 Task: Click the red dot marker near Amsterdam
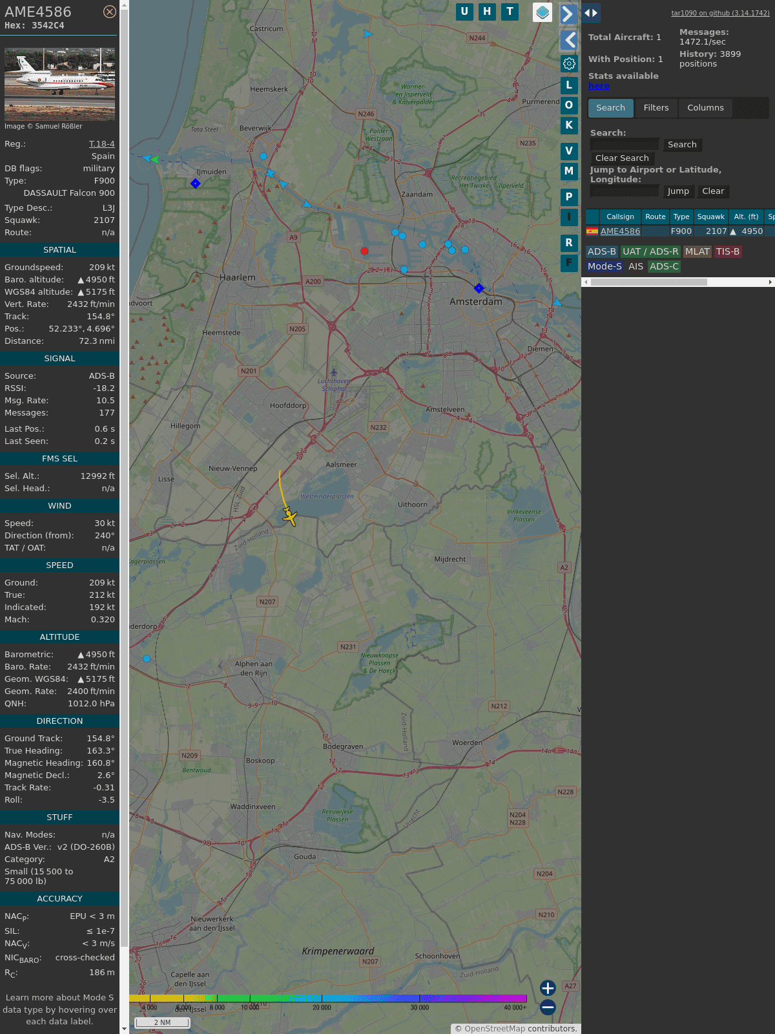pyautogui.click(x=365, y=251)
